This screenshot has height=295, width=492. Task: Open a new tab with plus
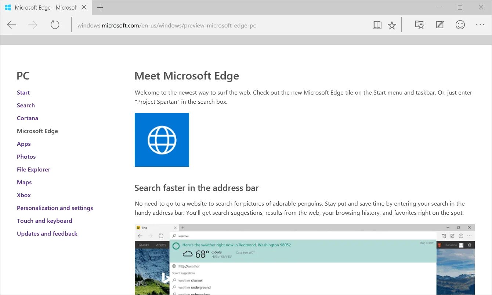tap(100, 8)
